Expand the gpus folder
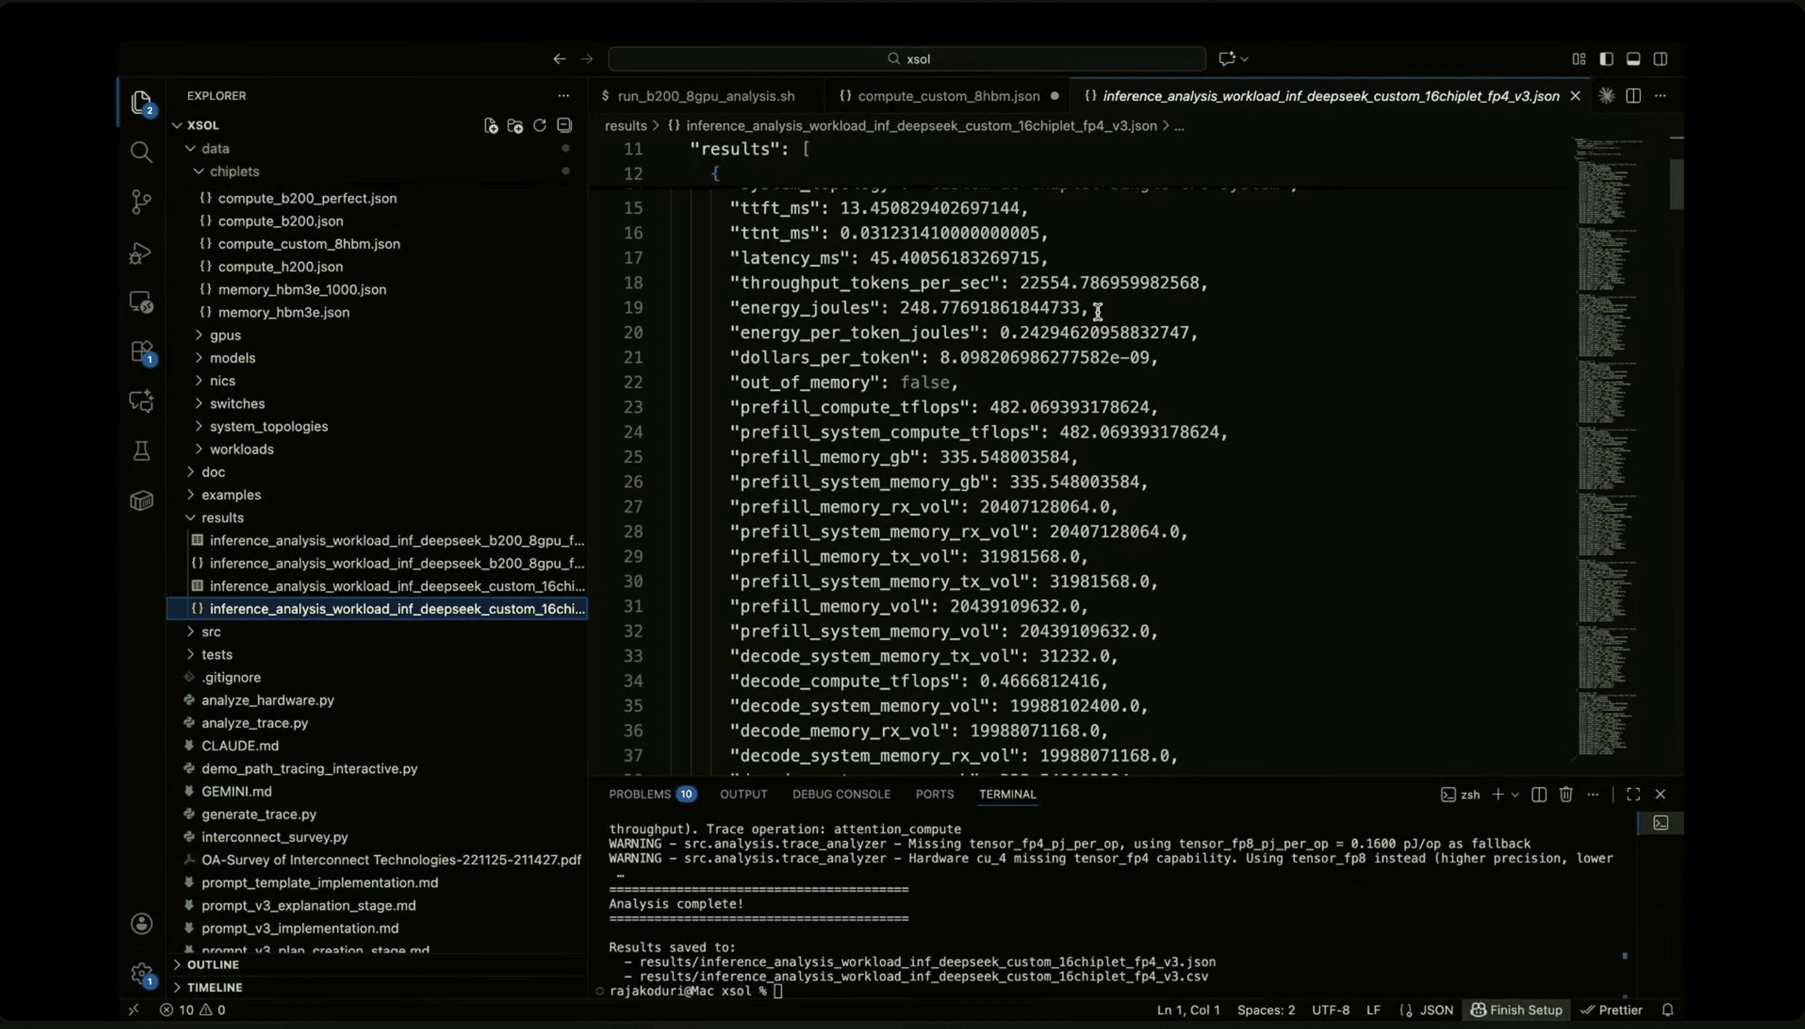The image size is (1805, 1029). point(225,335)
